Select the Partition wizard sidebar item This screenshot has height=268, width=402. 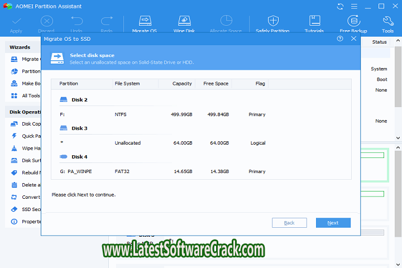pyautogui.click(x=25, y=71)
